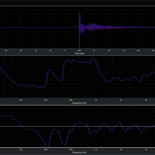Click middle plot 'Frequency (Hz)' axis title

point(79,103)
